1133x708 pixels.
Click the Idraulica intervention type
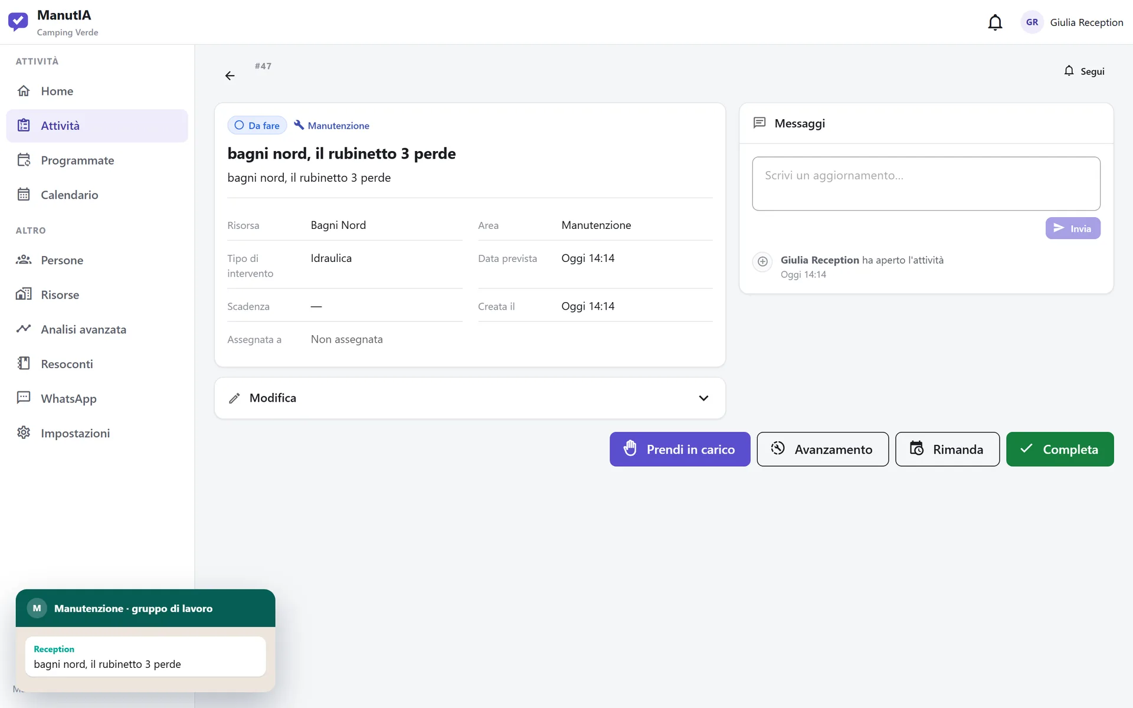pos(331,258)
